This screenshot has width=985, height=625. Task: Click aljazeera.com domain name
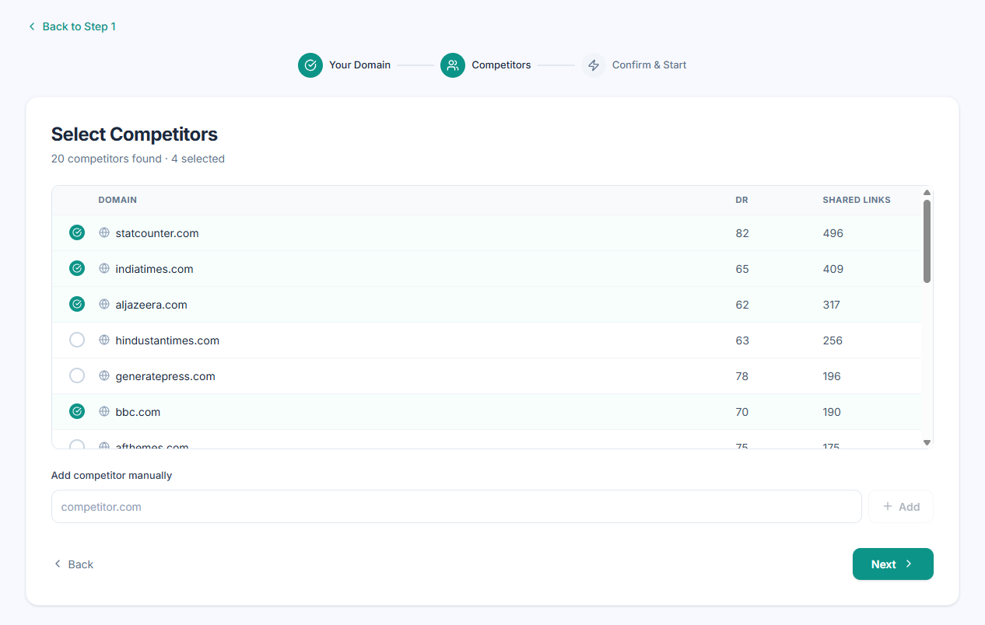(x=151, y=305)
